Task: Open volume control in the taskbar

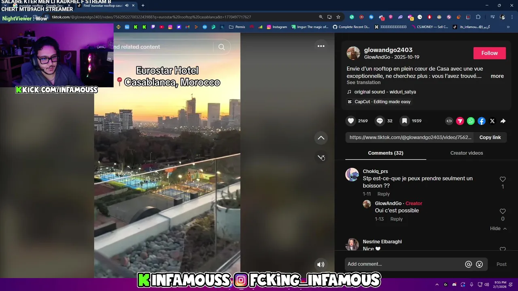Action: tap(486, 285)
